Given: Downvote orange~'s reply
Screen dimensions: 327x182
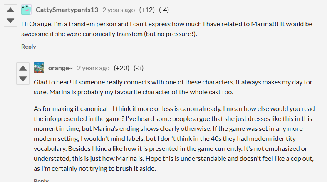Looking at the screenshot, I should pos(23,79).
